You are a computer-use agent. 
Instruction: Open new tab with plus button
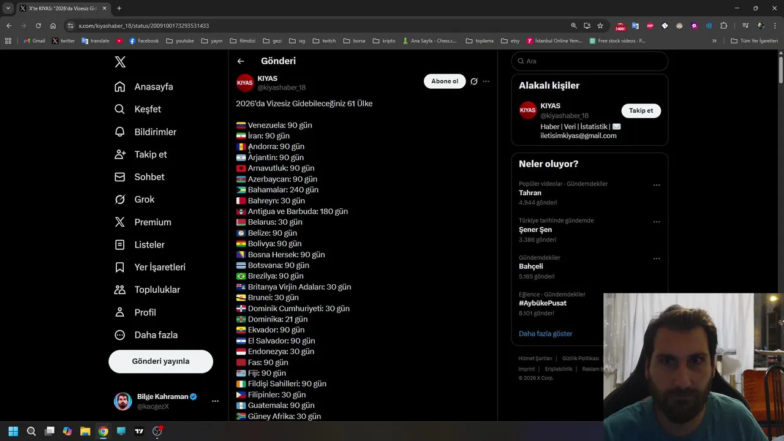click(x=119, y=8)
